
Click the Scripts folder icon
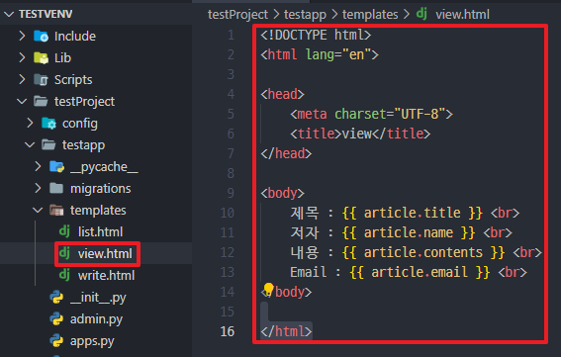(x=41, y=80)
